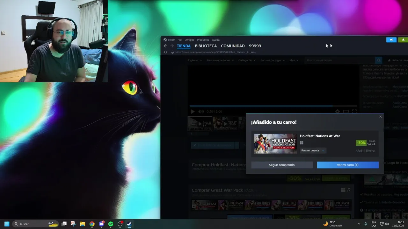
Task: Click the padlock icon beside the URL
Action: pos(172,52)
